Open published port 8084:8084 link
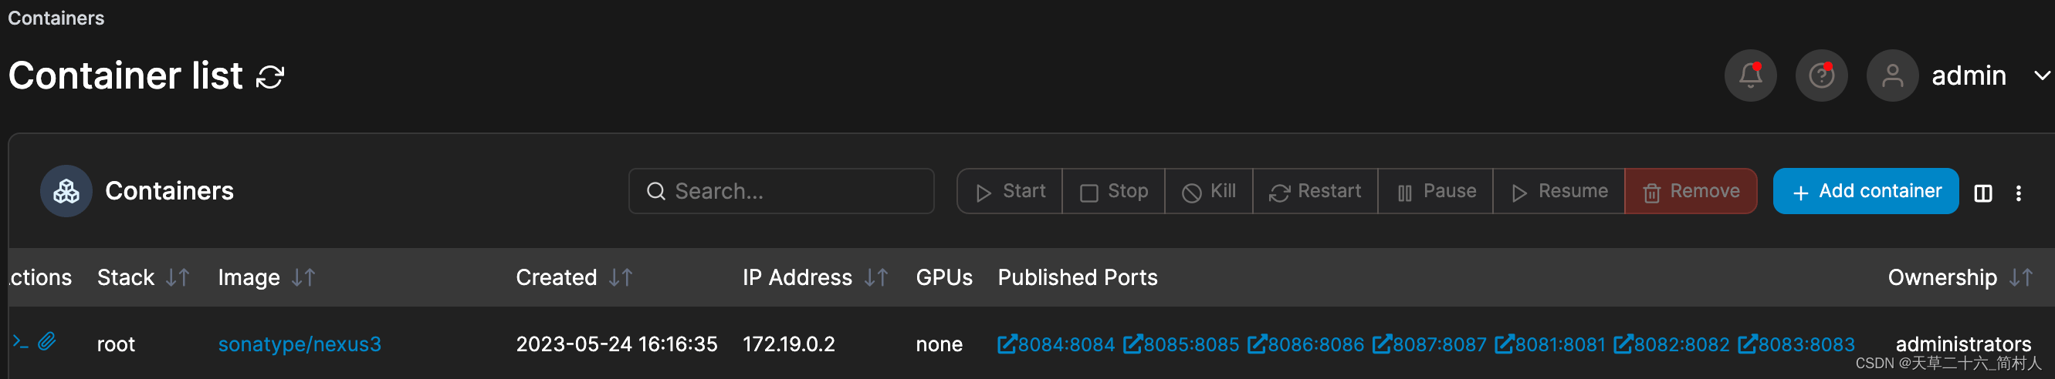The image size is (2055, 379). 1056,344
